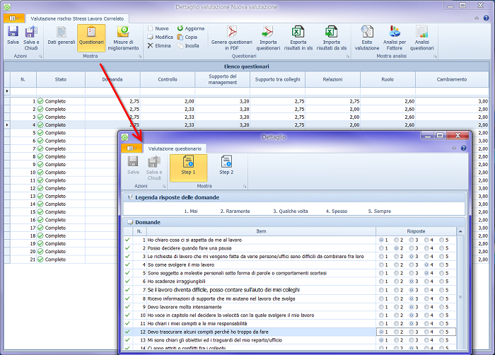Select Valutazione questionario tab
This screenshot has height=355, width=495.
pos(175,149)
